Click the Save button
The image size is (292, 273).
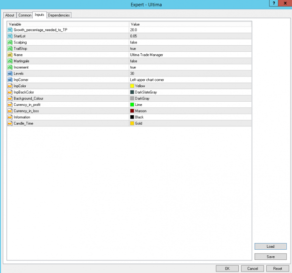coord(271,257)
